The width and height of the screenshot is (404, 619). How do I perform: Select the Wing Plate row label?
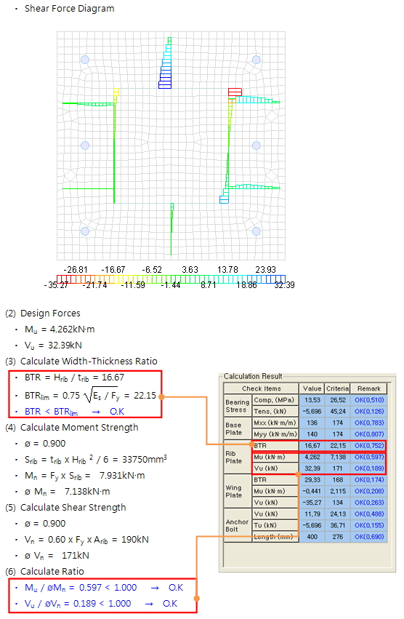pos(238,491)
